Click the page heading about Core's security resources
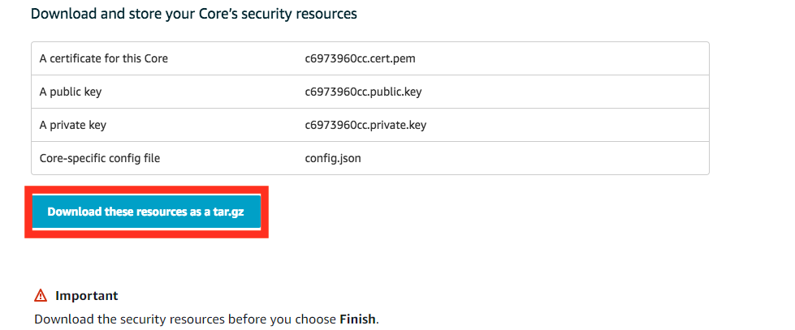The image size is (795, 330). [x=194, y=14]
